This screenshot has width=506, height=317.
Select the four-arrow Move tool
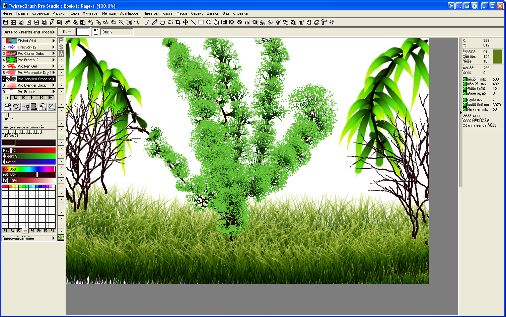click(186, 22)
